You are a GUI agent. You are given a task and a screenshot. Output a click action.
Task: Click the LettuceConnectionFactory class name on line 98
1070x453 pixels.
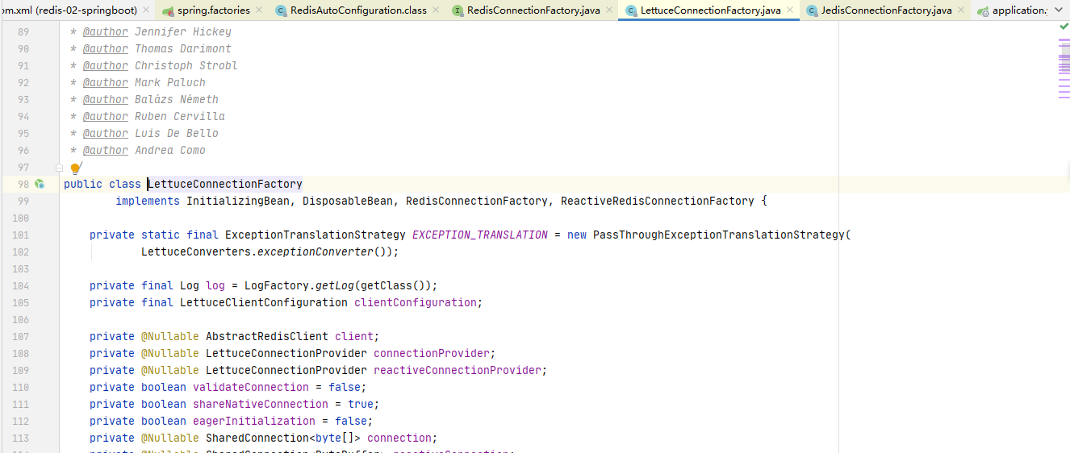click(x=225, y=184)
